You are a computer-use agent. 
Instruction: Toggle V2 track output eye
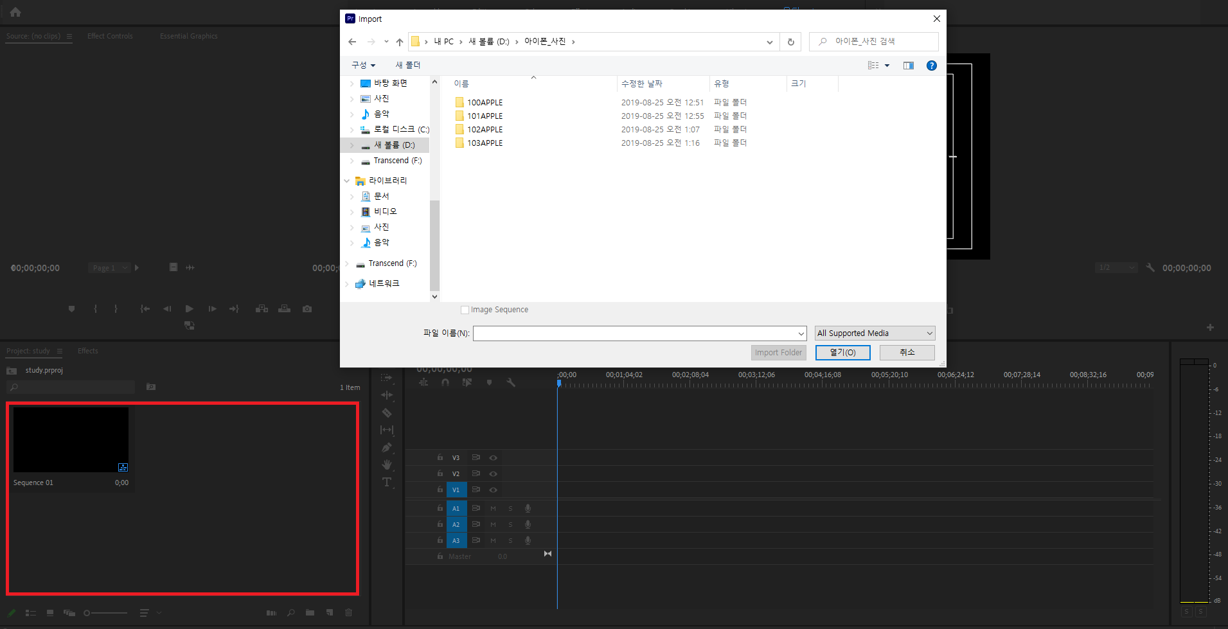coord(493,474)
